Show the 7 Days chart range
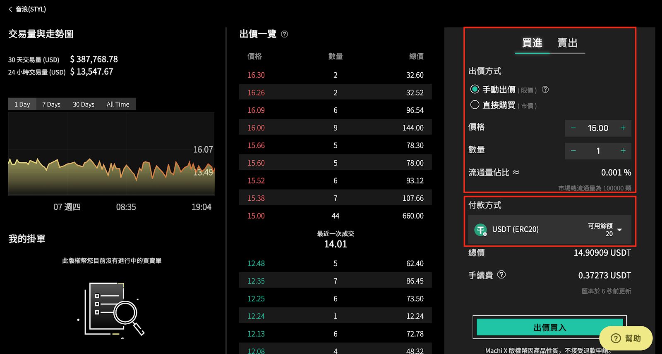This screenshot has width=662, height=354. pyautogui.click(x=51, y=105)
